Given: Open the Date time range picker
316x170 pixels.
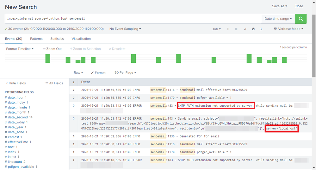Looking at the screenshot, I should pyautogui.click(x=278, y=19).
